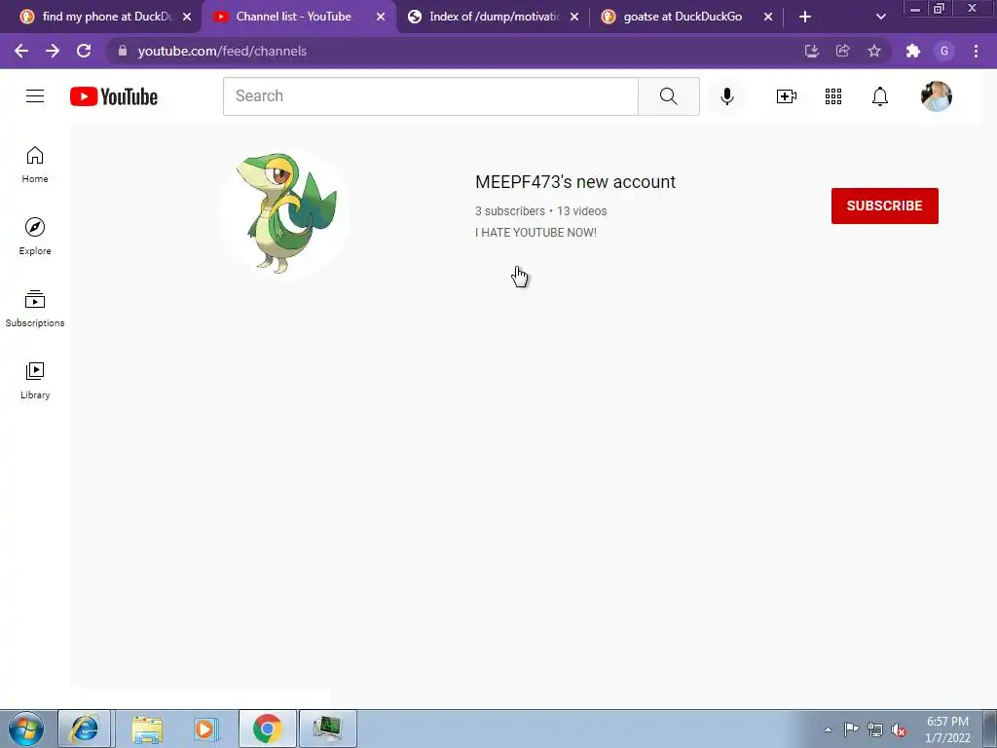997x748 pixels.
Task: Click the address bar URL youtube.com/feed/channels
Action: (x=222, y=51)
